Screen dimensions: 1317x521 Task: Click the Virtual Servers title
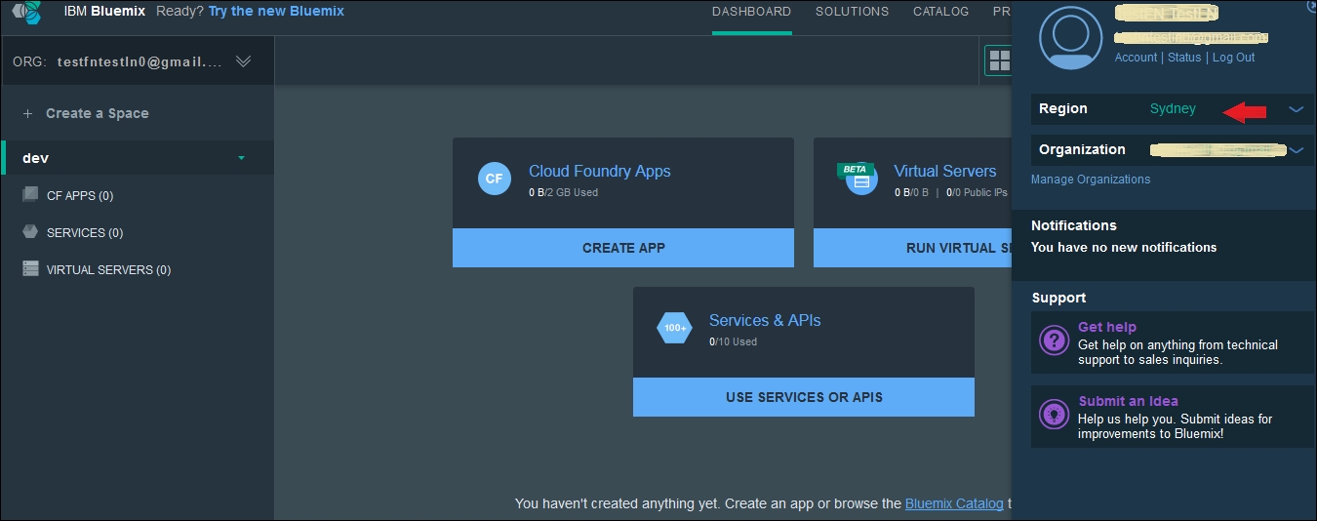click(x=945, y=171)
